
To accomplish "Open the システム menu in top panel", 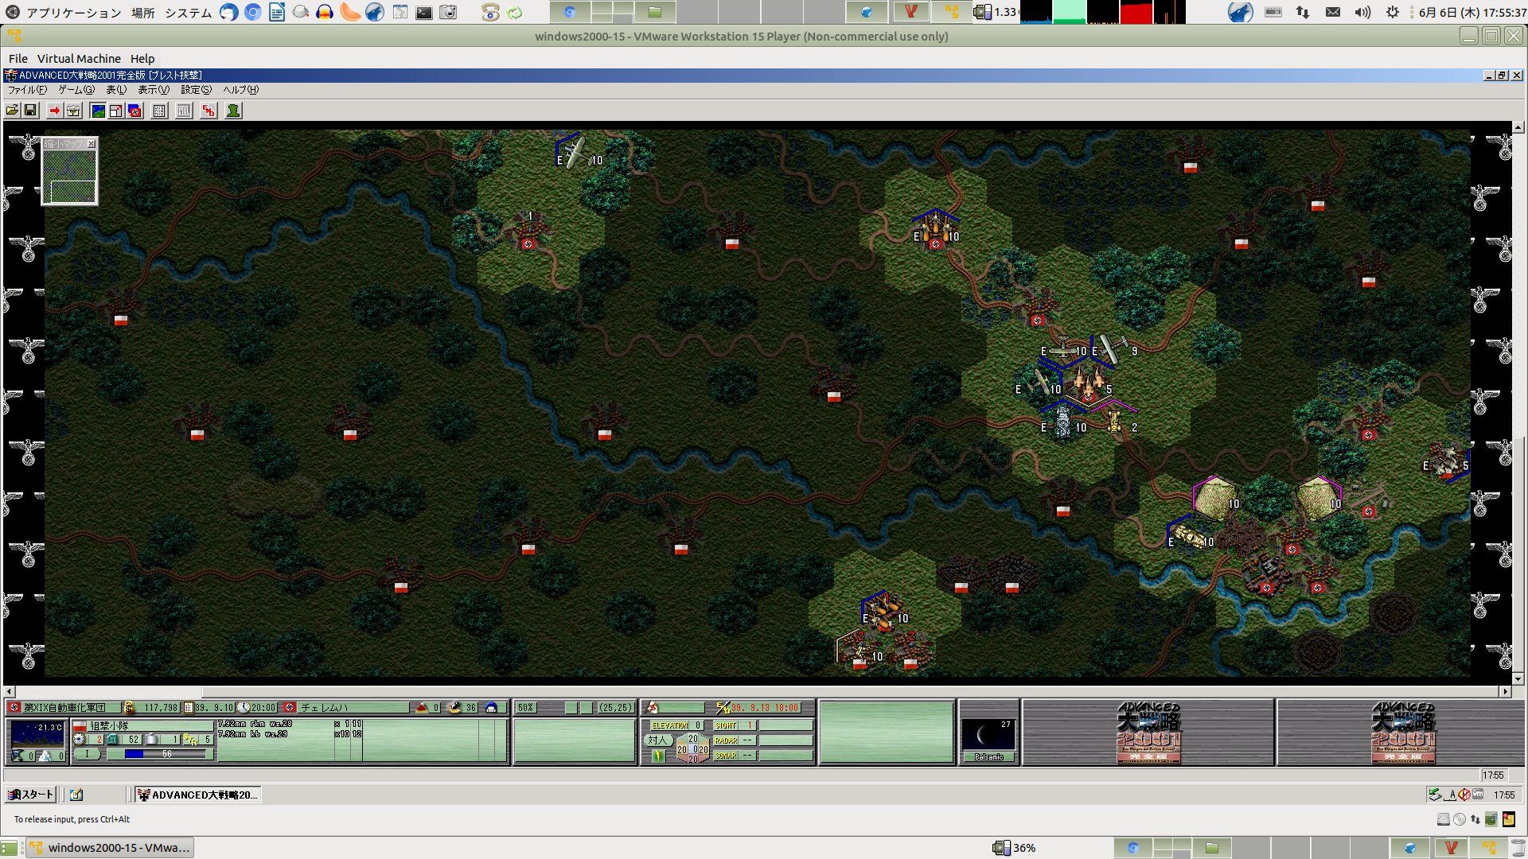I will [188, 13].
